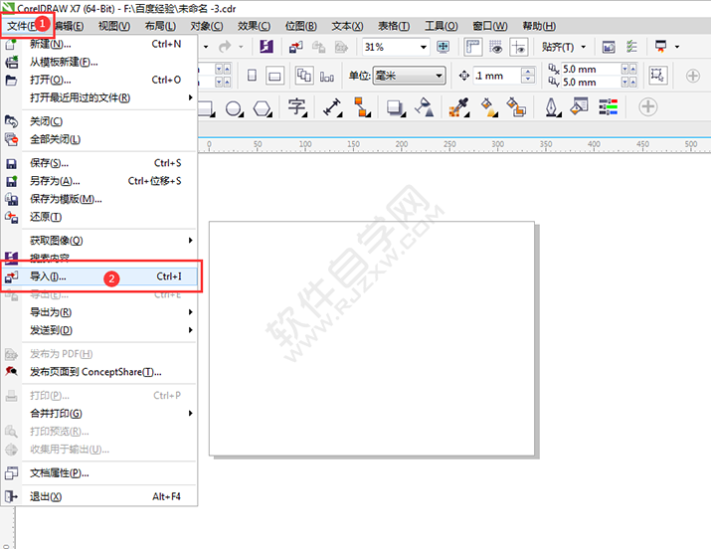Click the Redo arrow icon

pyautogui.click(x=225, y=46)
